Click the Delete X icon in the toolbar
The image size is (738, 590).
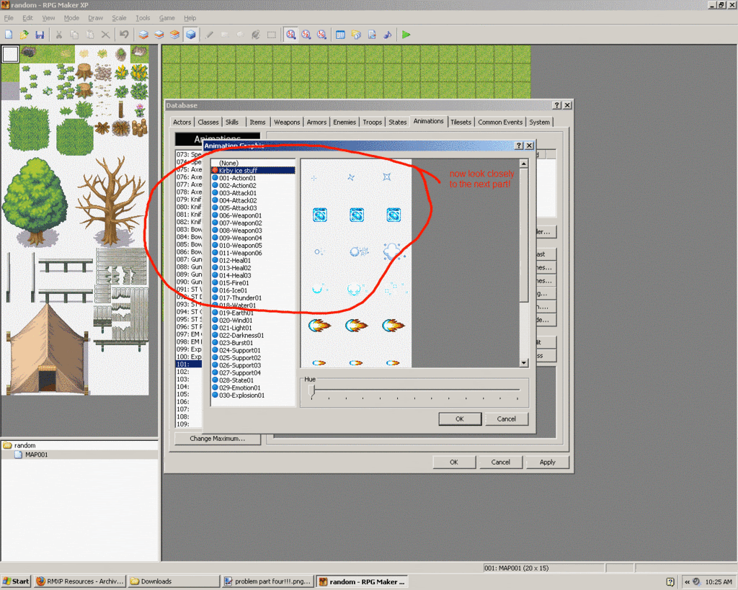pos(105,35)
